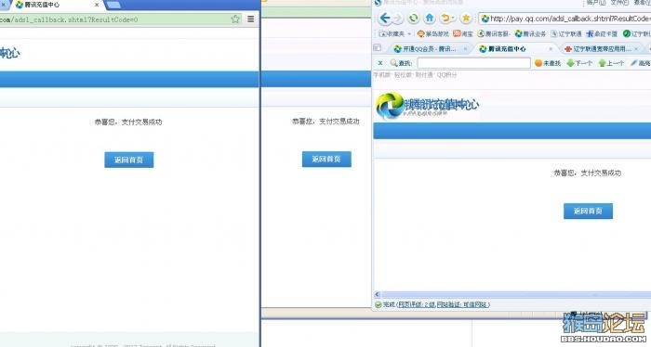651x347 pixels.
Task: Click green check status icon in Sogou
Action: [378, 304]
